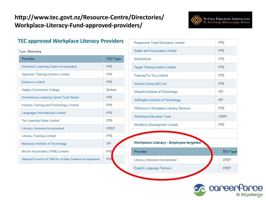
Task: Open Target Training Centre Limited link
Action: coord(155,67)
